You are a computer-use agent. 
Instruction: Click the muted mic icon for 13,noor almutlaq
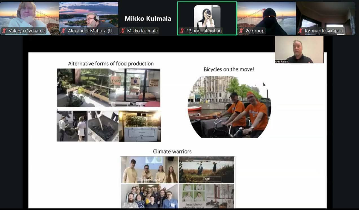pyautogui.click(x=182, y=31)
